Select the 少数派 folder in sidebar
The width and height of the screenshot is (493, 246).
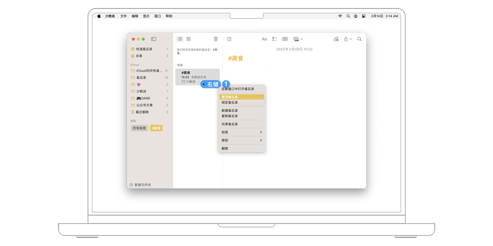(x=150, y=91)
